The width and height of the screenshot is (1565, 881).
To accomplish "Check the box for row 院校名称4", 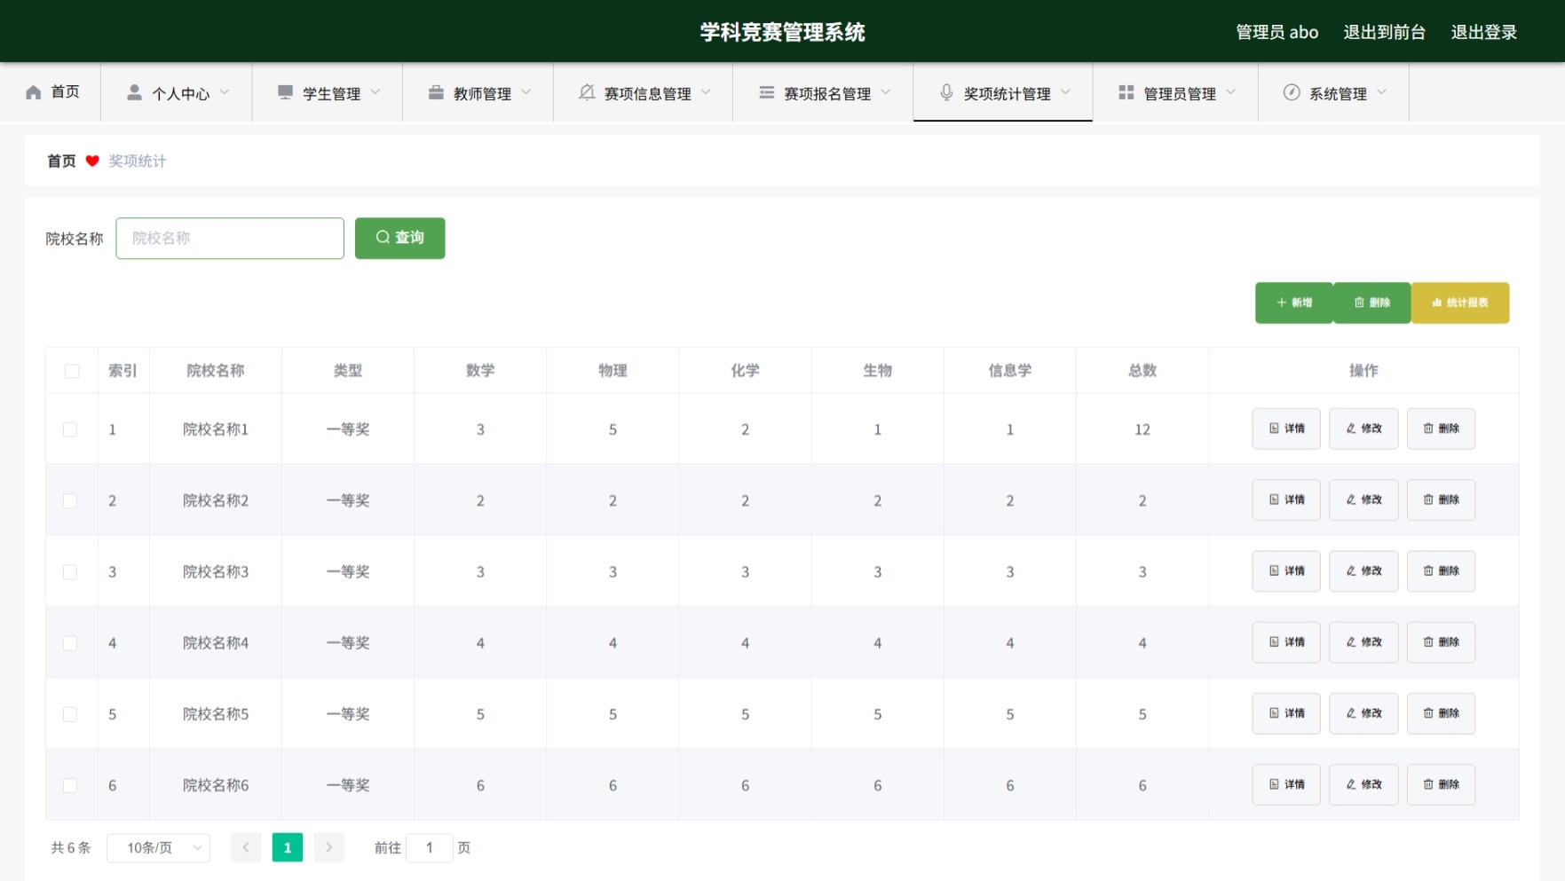I will [x=70, y=643].
